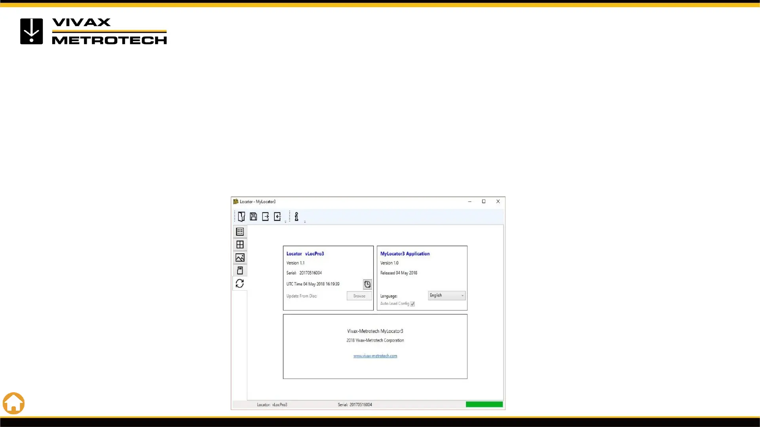760x427 pixels.
Task: Select the four-square grid sidebar icon
Action: click(240, 245)
